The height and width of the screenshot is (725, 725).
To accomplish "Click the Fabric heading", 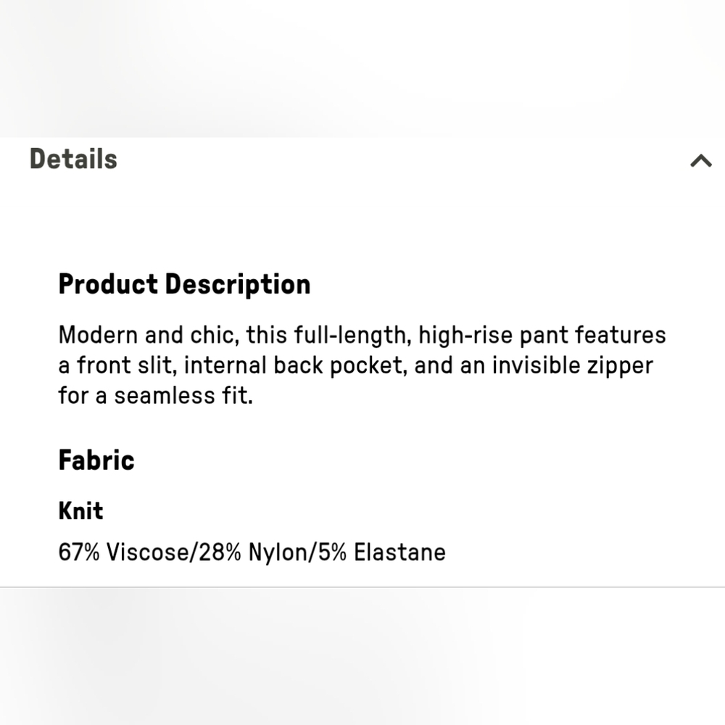I will [96, 460].
